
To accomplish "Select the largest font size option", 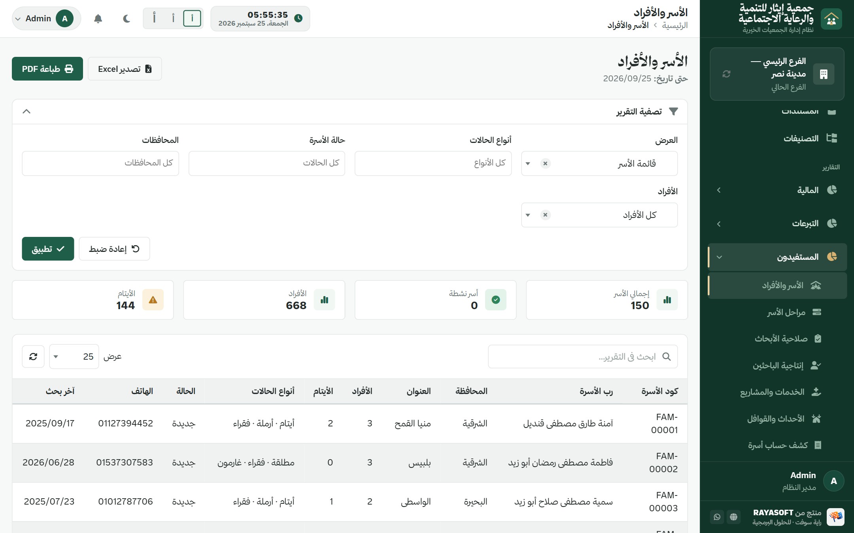I will [x=154, y=18].
